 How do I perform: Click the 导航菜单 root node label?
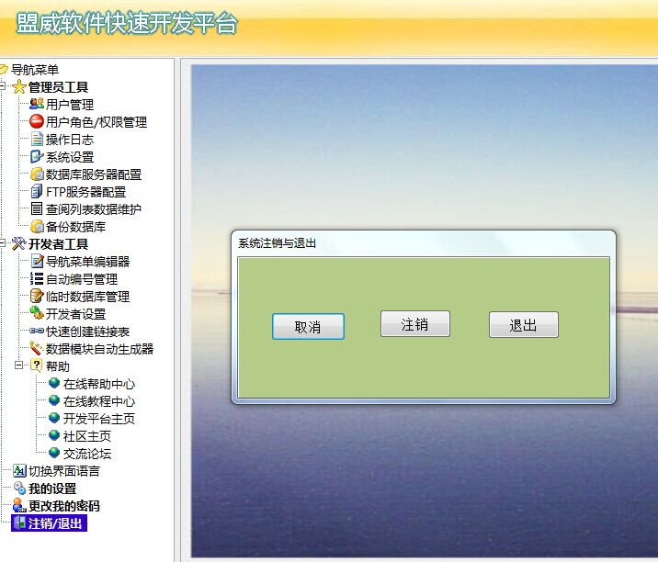click(x=35, y=70)
